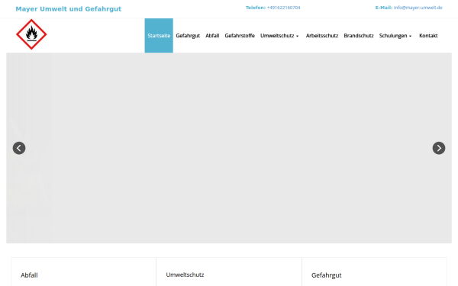
Task: Click the grey slider image area
Action: coord(229,148)
